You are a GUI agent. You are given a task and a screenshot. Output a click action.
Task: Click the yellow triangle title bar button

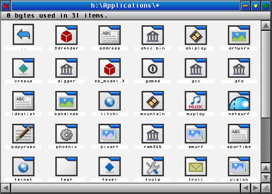click(x=256, y=6)
